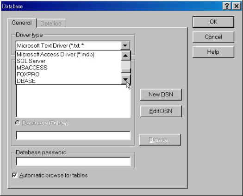This screenshot has width=243, height=196.
Task: Click inside the Database password field
Action: (73, 162)
